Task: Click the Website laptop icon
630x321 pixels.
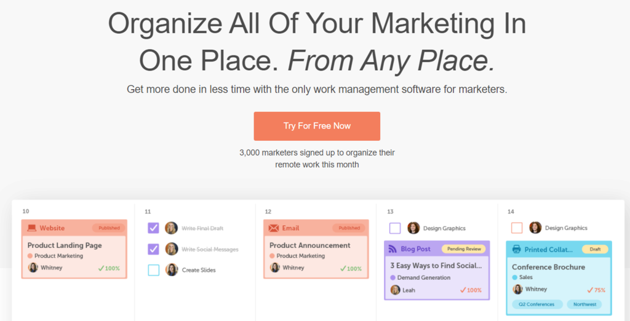Action: click(x=31, y=228)
